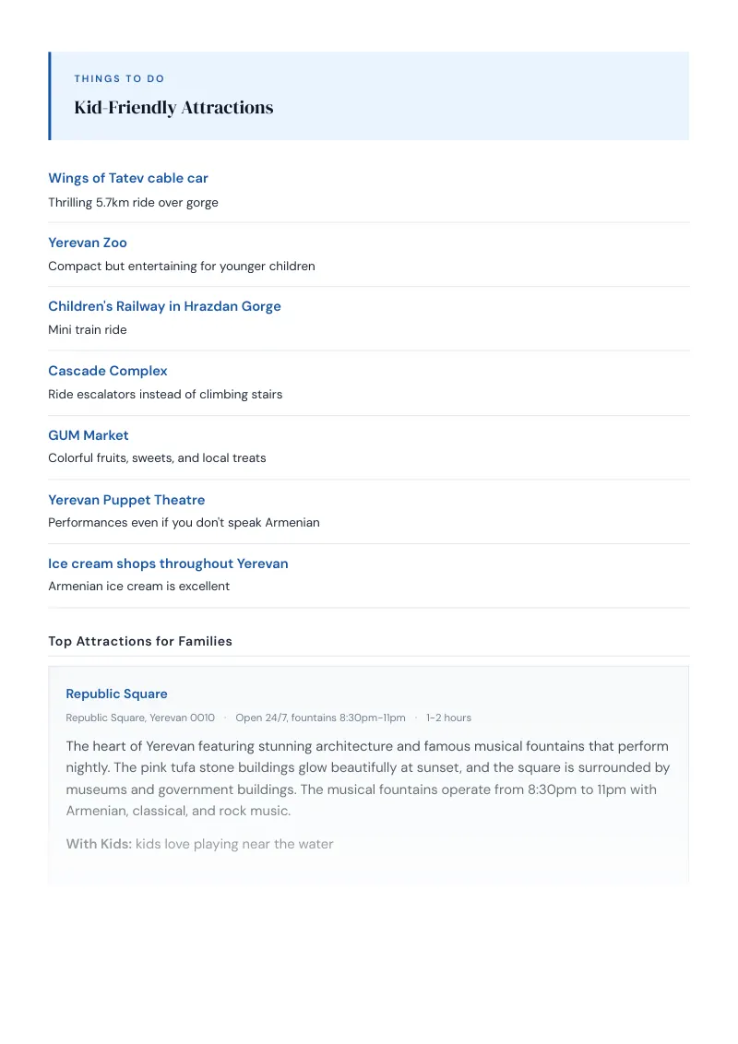
Task: Open the Wings of Tatev cable car link
Action: [128, 178]
